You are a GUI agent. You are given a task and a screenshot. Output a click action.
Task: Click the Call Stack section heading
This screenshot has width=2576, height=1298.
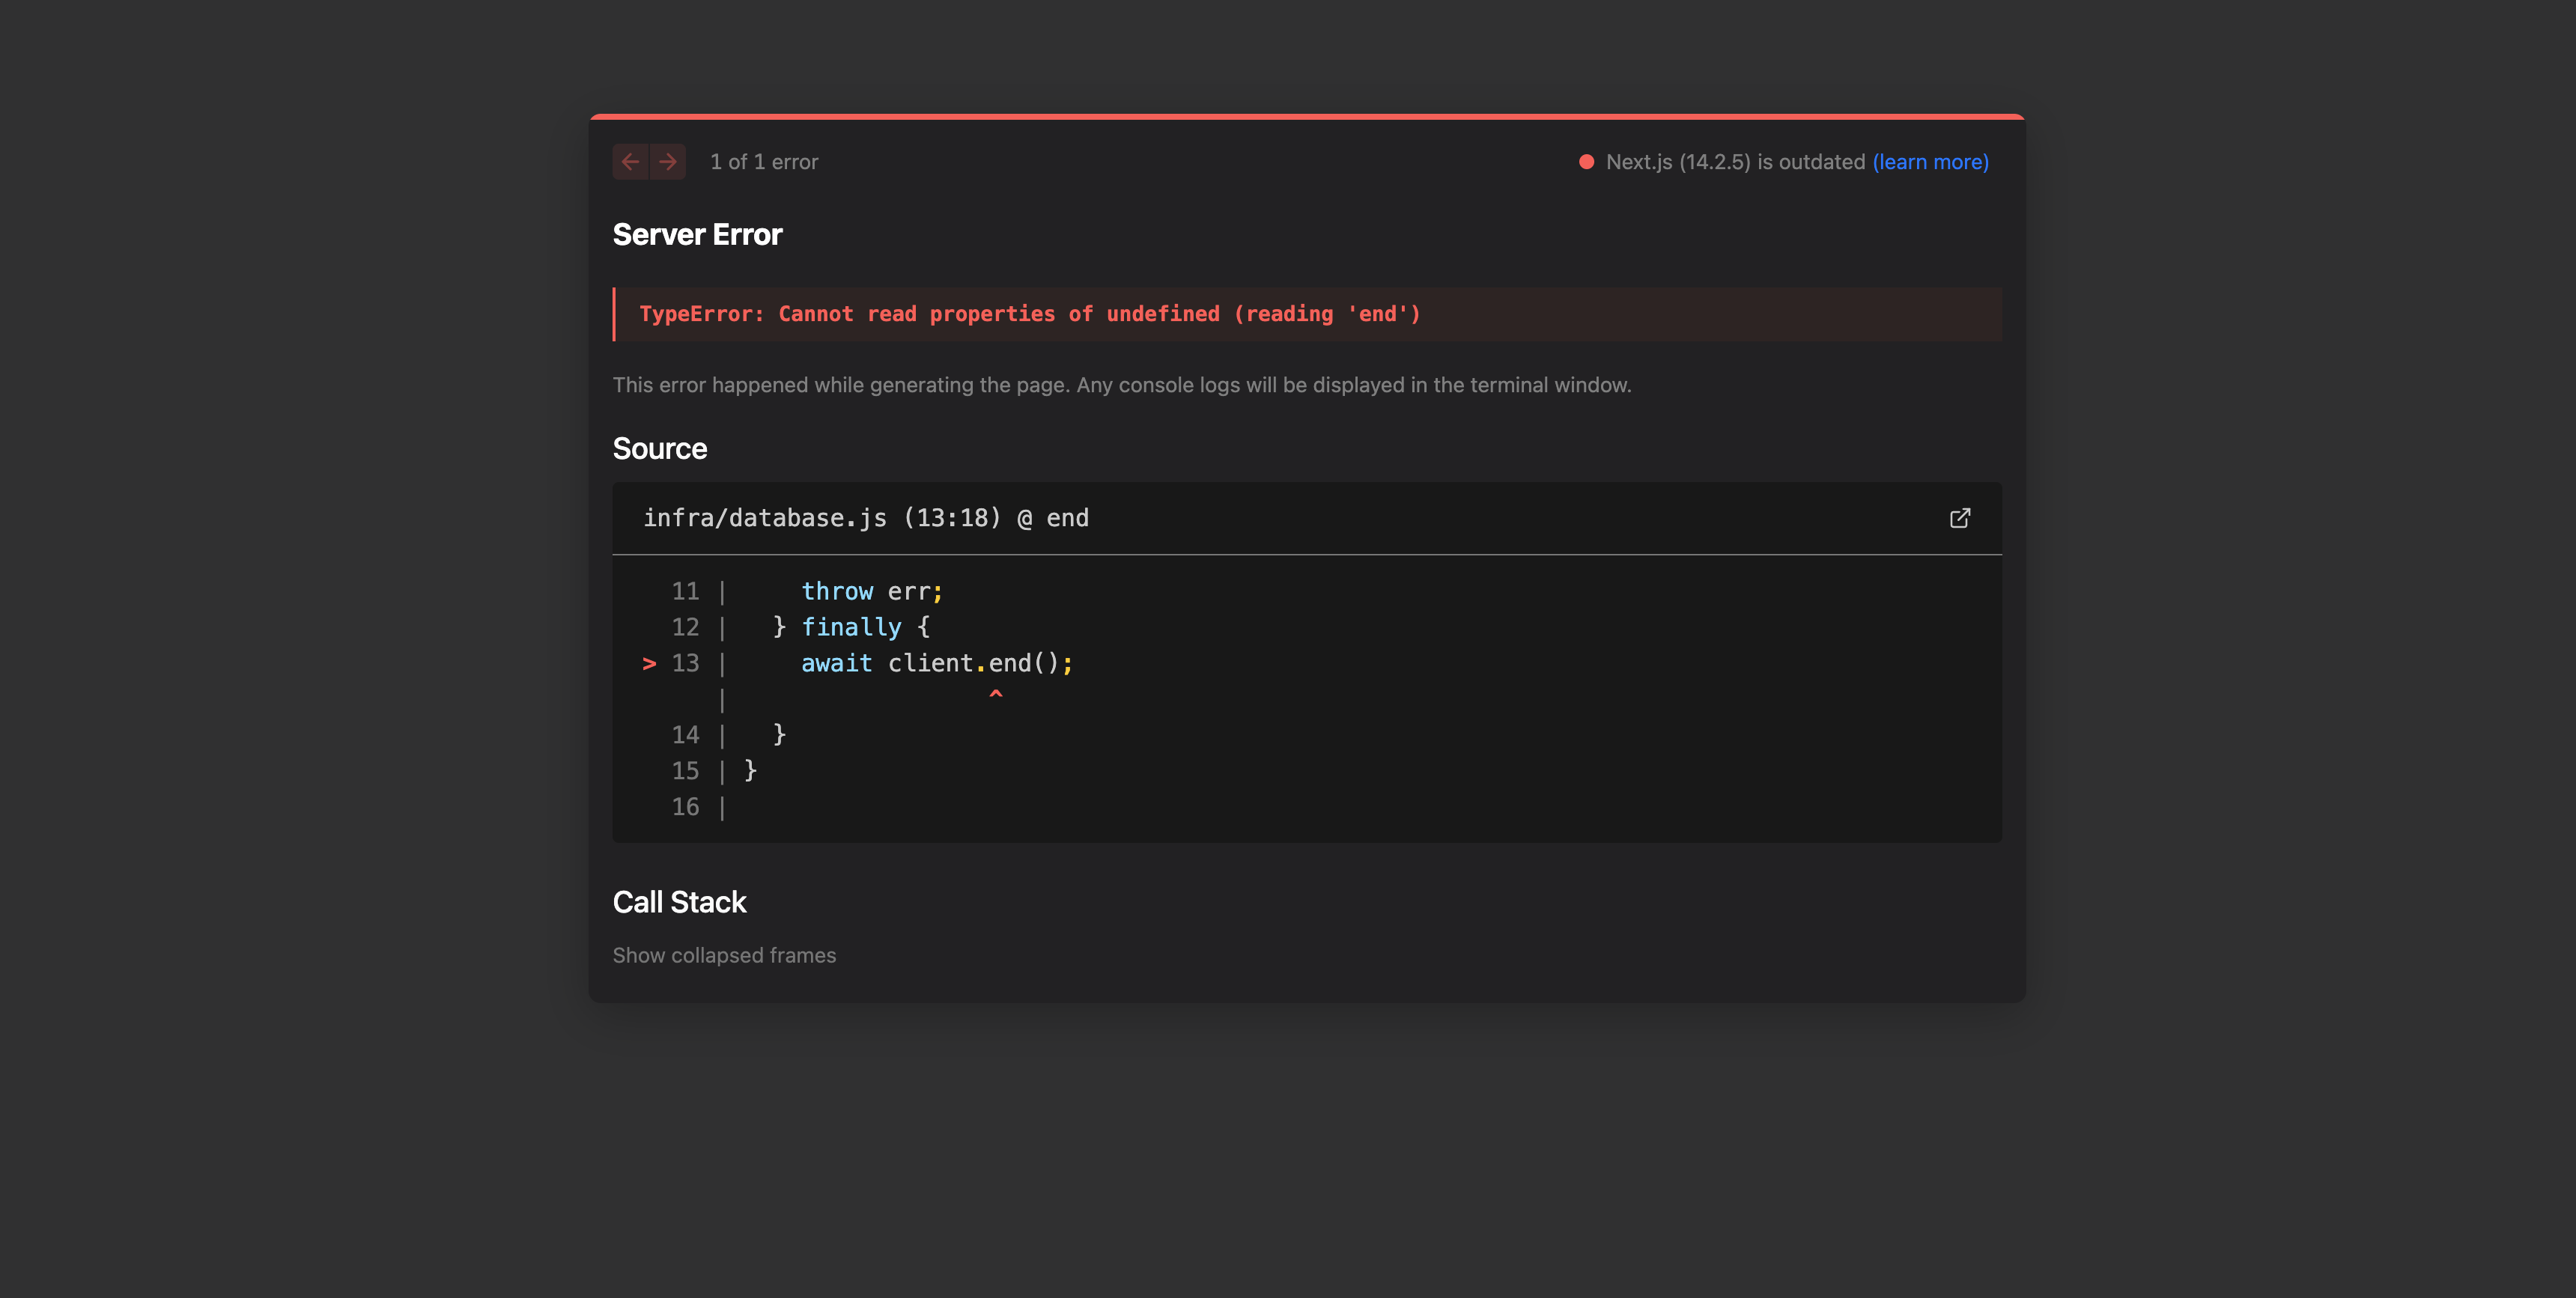[x=679, y=902]
